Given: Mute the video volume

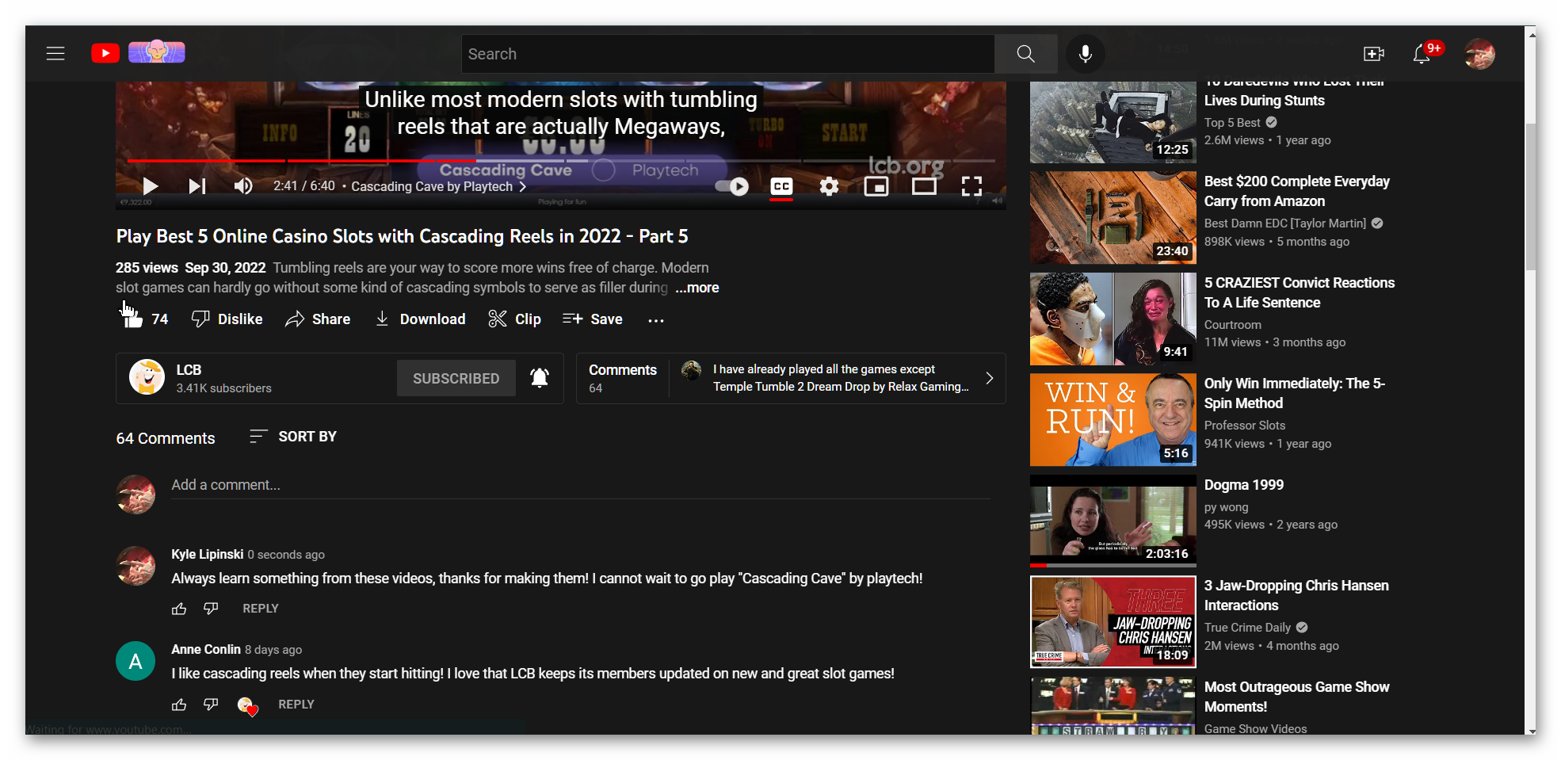Looking at the screenshot, I should [x=243, y=186].
